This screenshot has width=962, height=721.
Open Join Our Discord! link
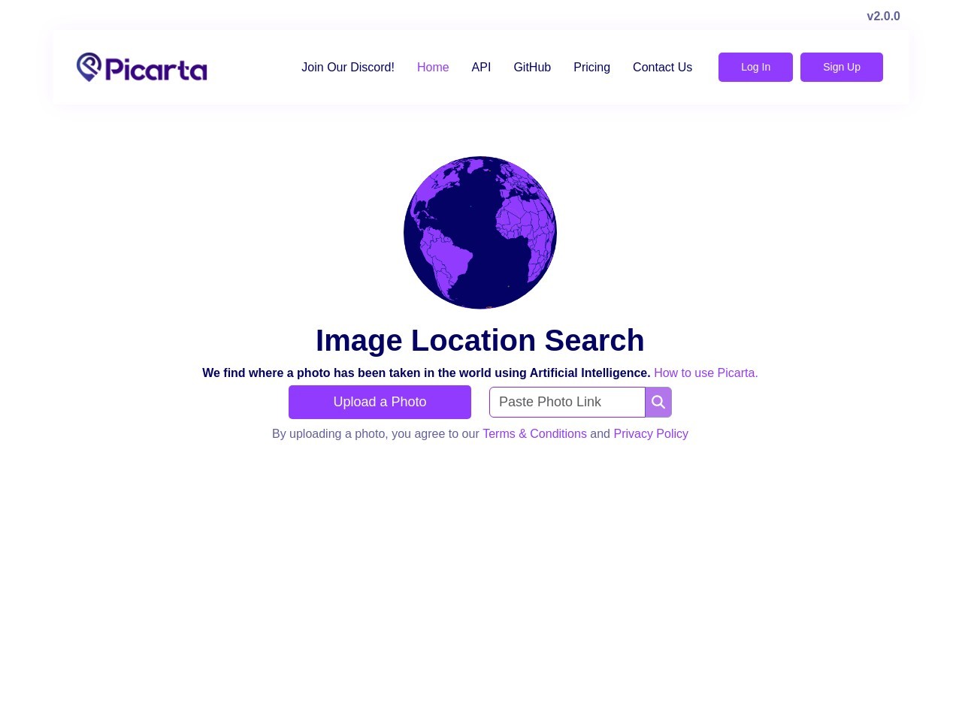click(x=348, y=67)
